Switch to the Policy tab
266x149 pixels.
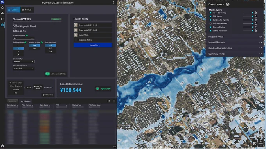tap(27, 9)
